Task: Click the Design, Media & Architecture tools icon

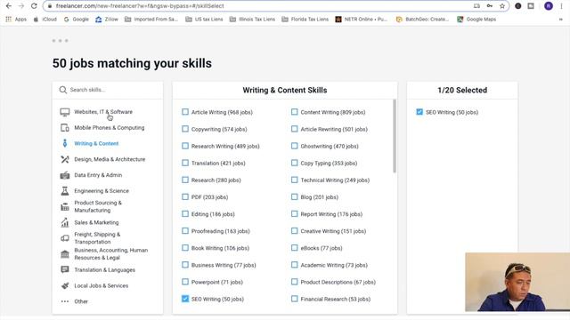Action: coord(65,159)
